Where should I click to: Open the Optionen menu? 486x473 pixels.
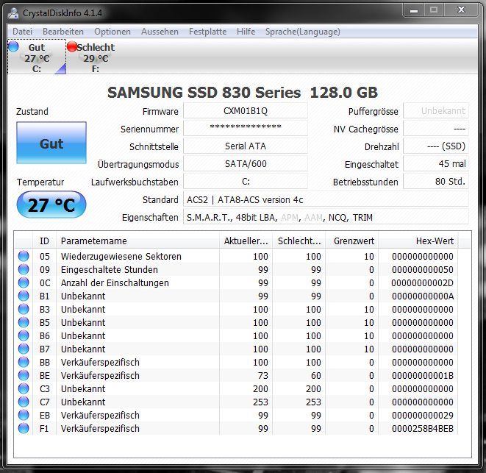[x=112, y=32]
